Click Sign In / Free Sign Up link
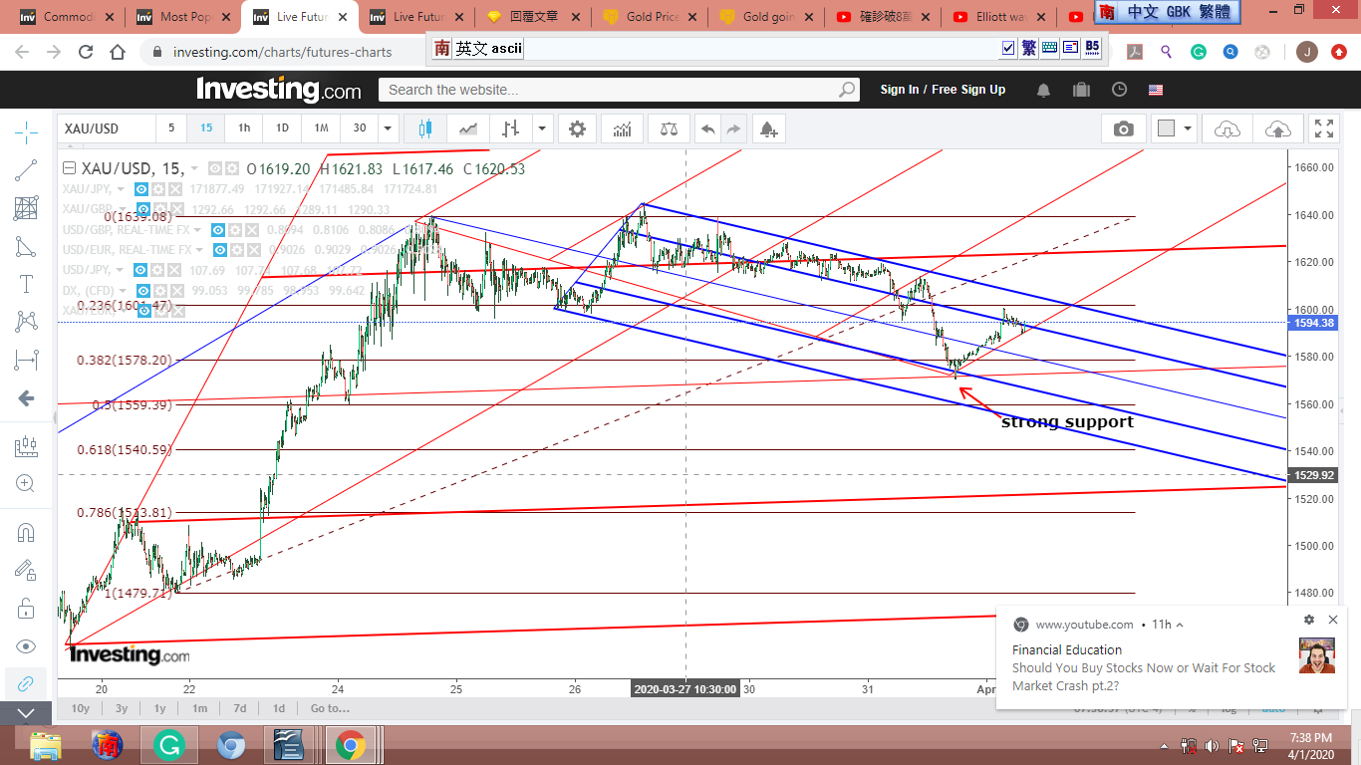Image resolution: width=1361 pixels, height=765 pixels. (x=943, y=90)
